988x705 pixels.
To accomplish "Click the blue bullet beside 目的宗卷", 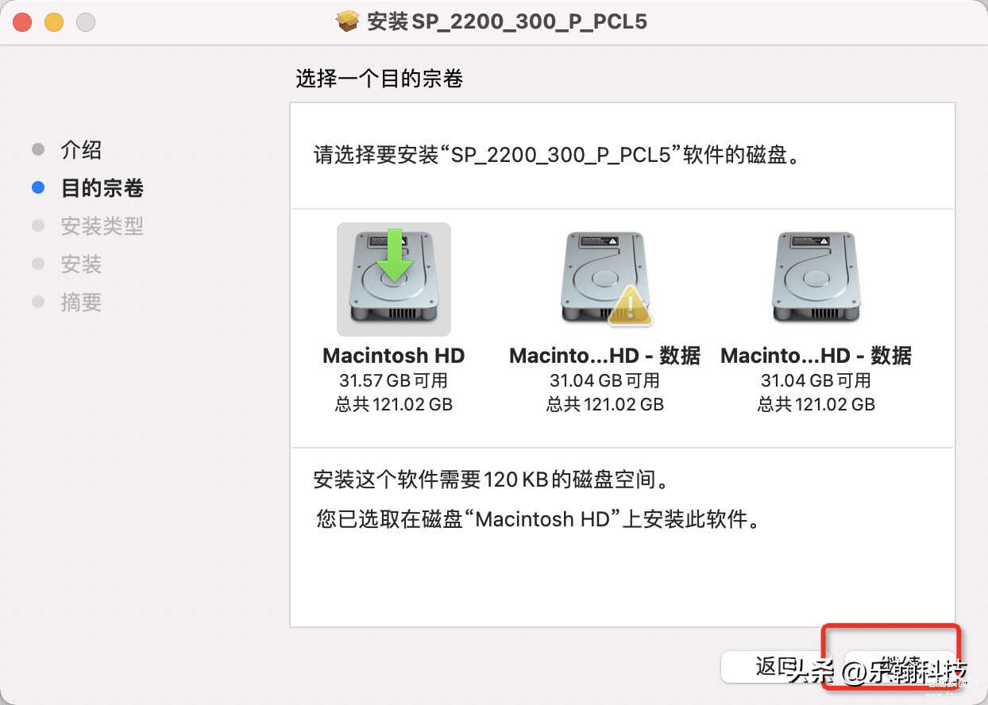I will 38,188.
